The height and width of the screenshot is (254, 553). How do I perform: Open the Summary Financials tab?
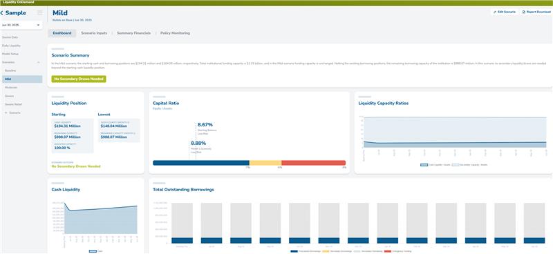(133, 33)
